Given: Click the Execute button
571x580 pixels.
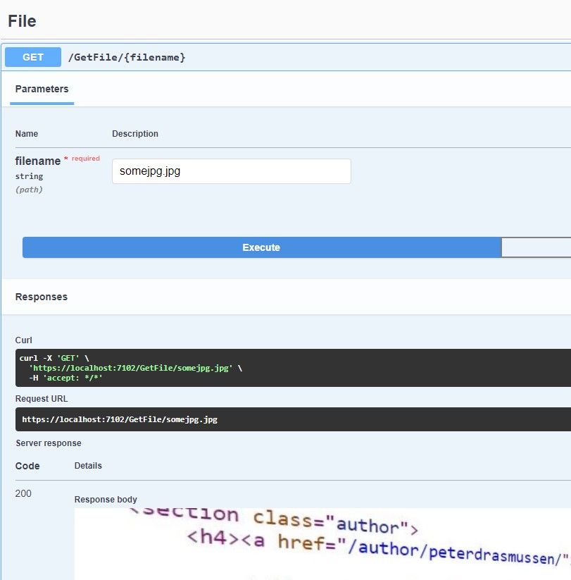Looking at the screenshot, I should pos(261,247).
